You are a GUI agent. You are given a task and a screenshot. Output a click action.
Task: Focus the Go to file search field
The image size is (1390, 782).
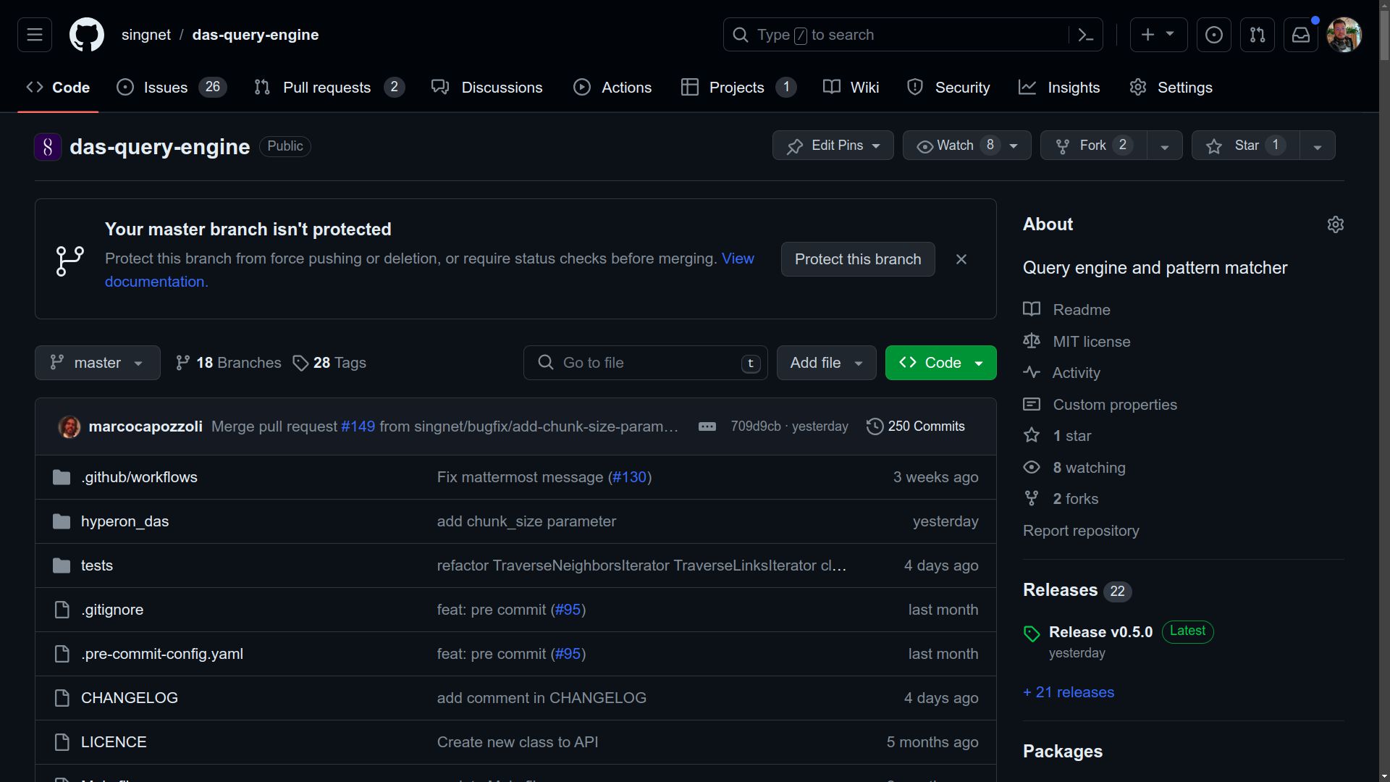click(646, 363)
